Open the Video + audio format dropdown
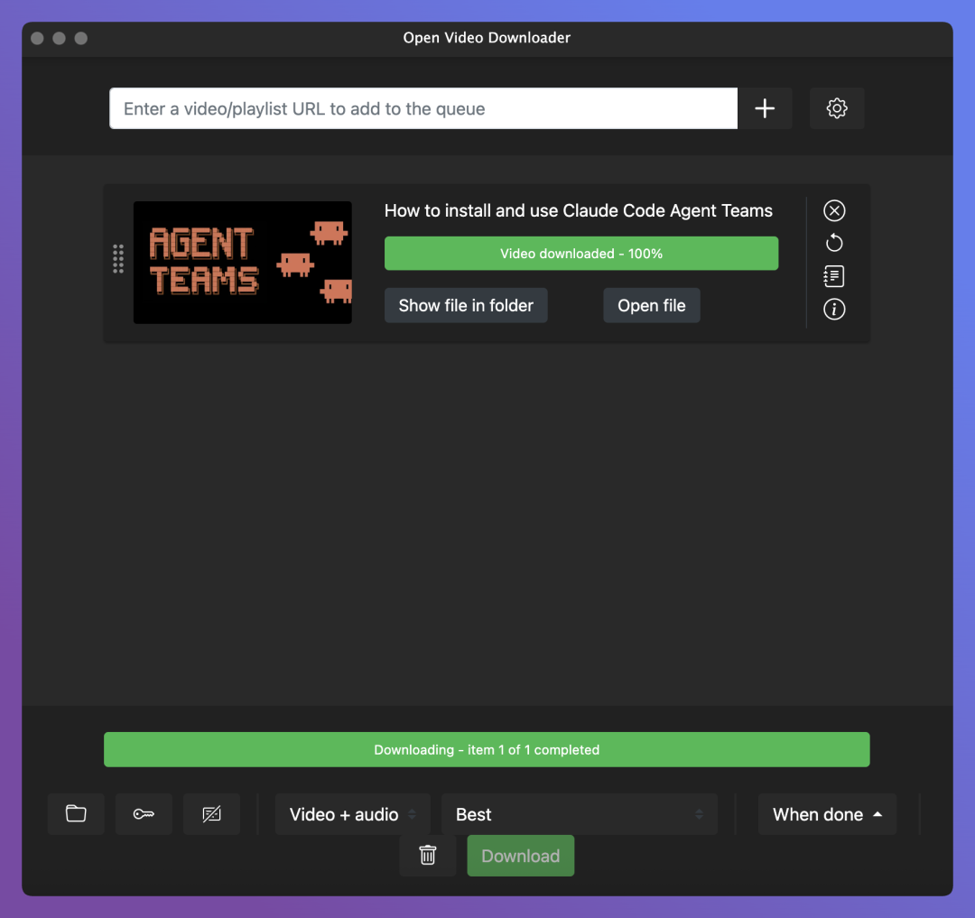 (352, 814)
